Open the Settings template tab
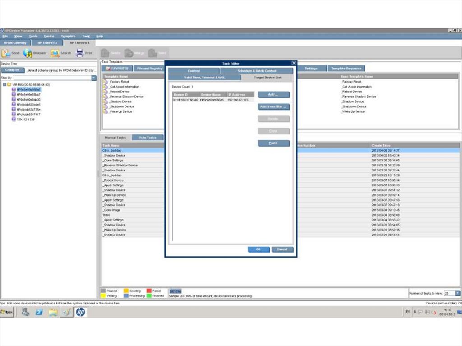This screenshot has height=346, width=462. point(311,69)
